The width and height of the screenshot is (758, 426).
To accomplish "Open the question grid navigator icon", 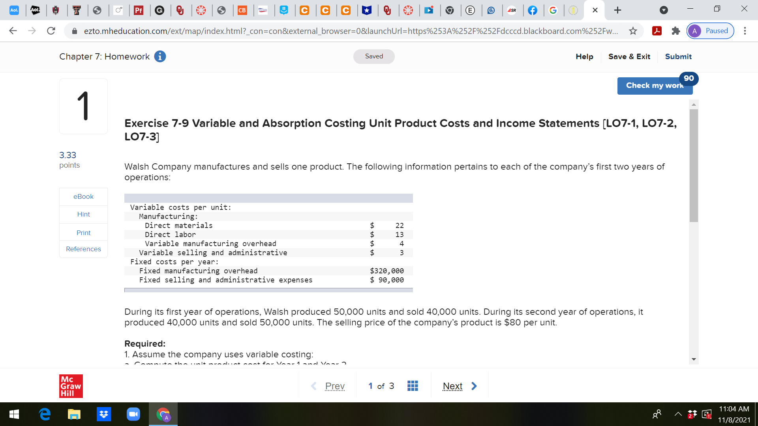I will coord(413,386).
